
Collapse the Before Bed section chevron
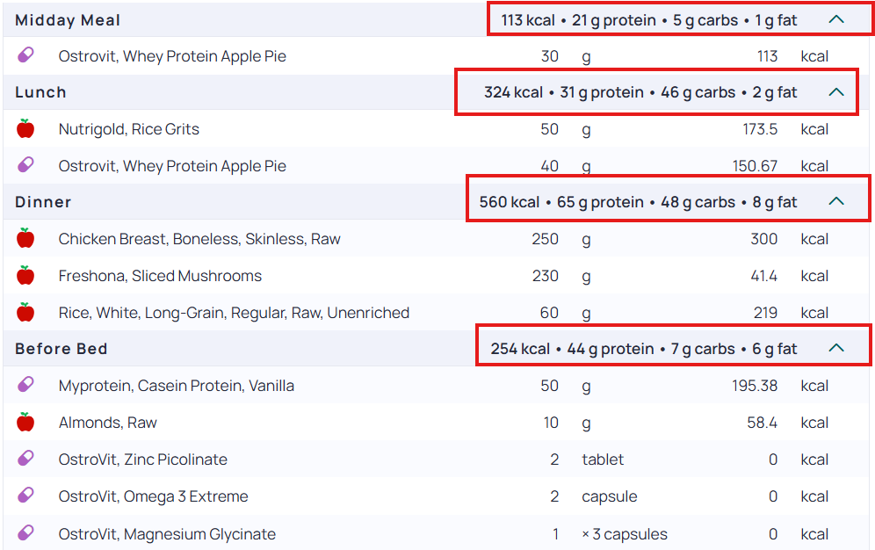click(x=836, y=348)
